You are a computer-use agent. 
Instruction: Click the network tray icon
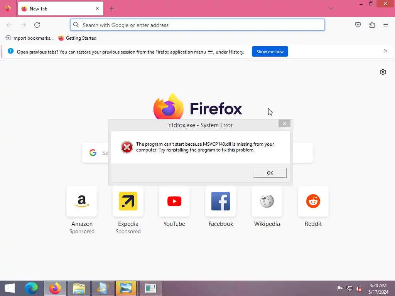[349, 288]
